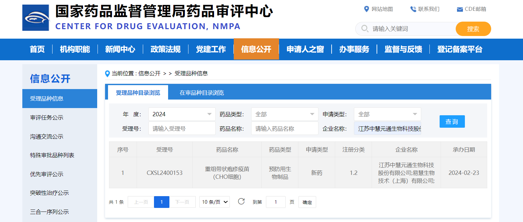Click the site map pin icon
This screenshot has height=222, width=523.
(x=366, y=9)
